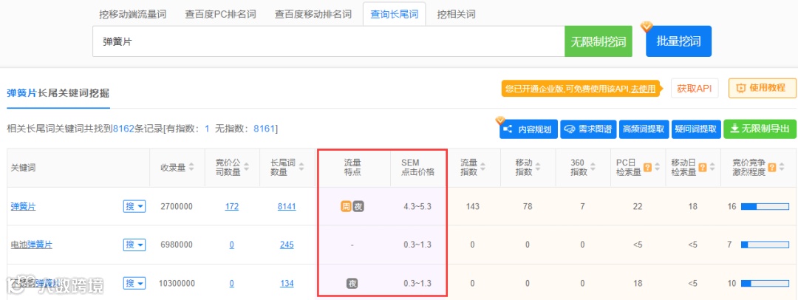Viewport: 798px width, 300px height.
Task: Click the 172 bidding companies link
Action: [231, 206]
